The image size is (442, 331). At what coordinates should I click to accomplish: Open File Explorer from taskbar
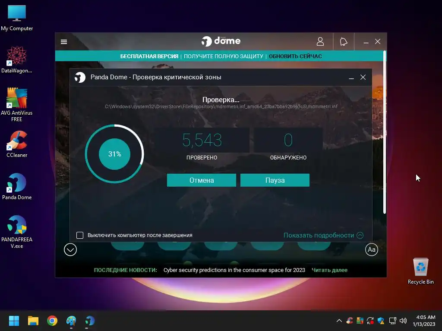[33, 321]
